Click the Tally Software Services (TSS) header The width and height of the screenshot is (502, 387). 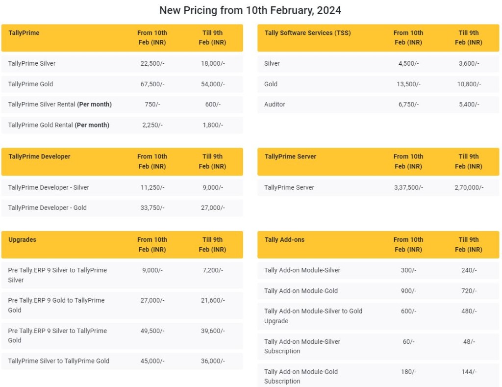pos(307,33)
